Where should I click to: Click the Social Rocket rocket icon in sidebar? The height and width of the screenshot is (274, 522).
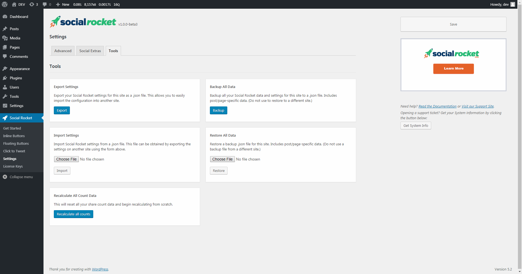[x=5, y=118]
